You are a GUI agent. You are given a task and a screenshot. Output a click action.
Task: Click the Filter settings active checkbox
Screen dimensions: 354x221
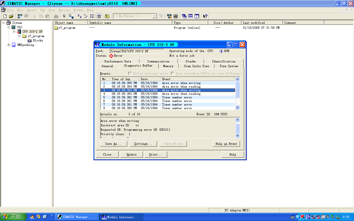click(x=130, y=74)
